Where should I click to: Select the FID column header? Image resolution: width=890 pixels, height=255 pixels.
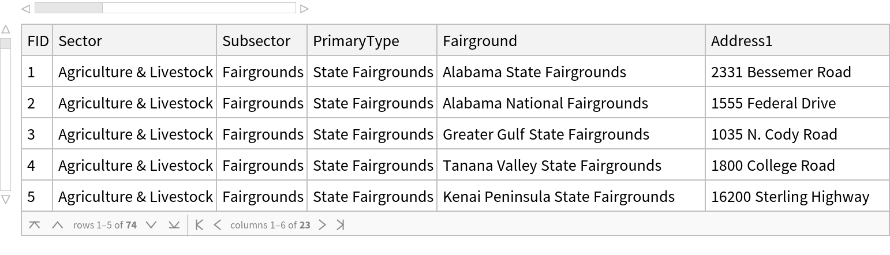click(38, 41)
